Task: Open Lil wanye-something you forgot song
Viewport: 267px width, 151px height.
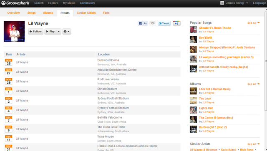Action: click(x=226, y=57)
